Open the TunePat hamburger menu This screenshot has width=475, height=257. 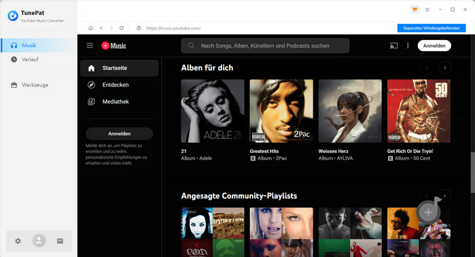pos(427,10)
